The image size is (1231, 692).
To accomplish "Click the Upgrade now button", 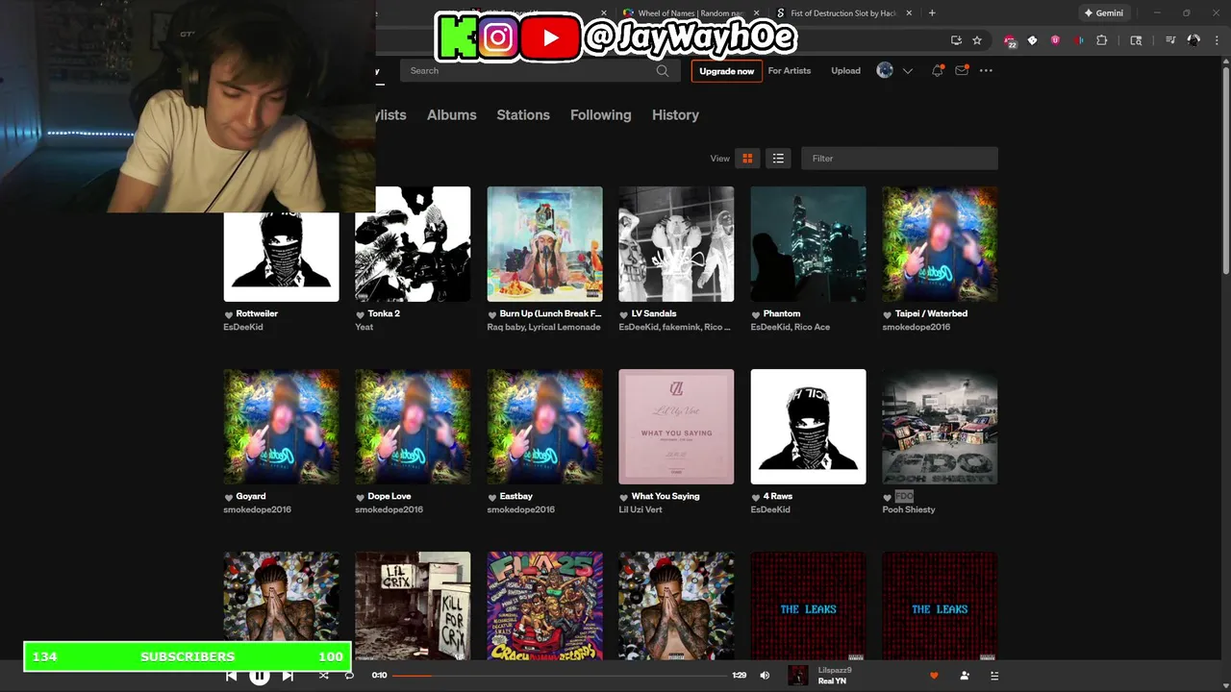I will [727, 71].
